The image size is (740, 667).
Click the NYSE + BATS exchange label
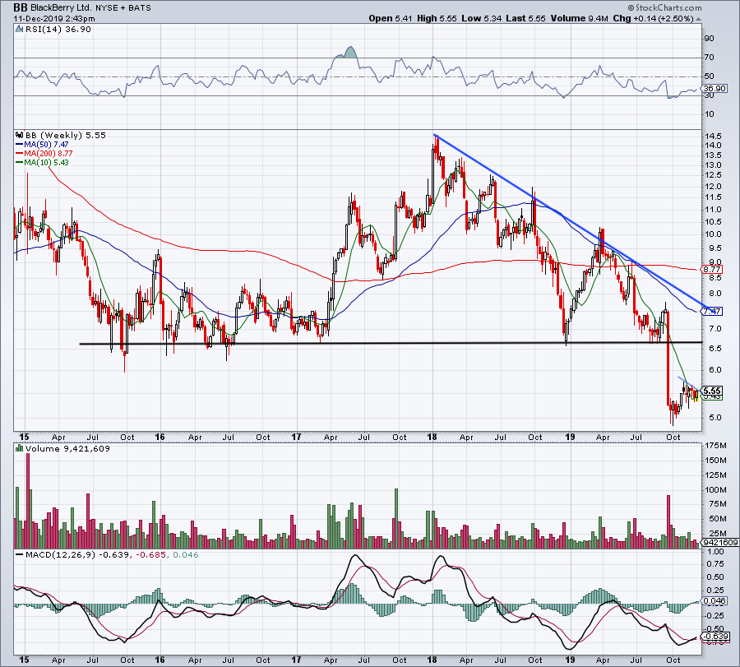click(x=123, y=8)
